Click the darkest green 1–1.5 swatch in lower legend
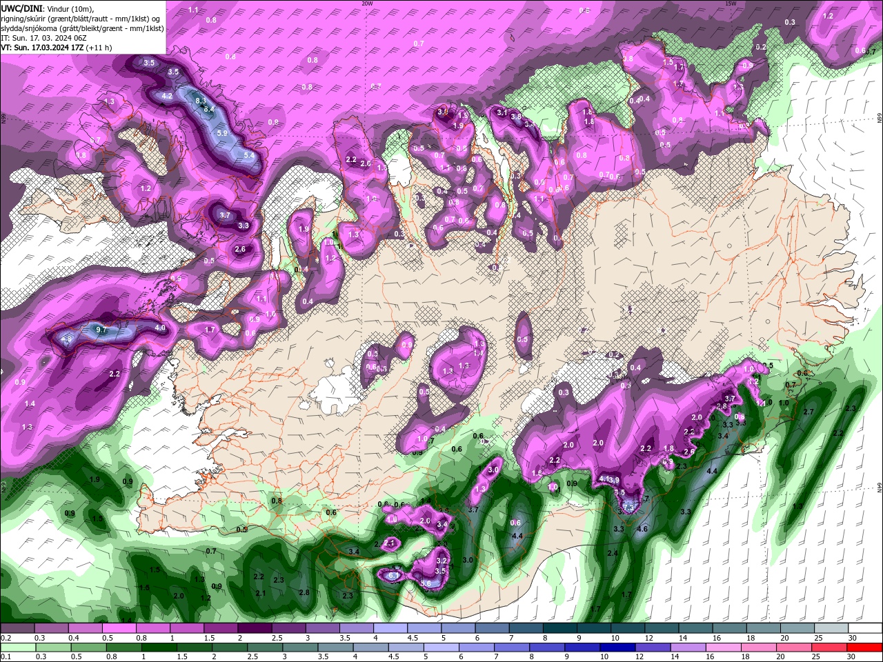The height and width of the screenshot is (662, 883). point(159,648)
